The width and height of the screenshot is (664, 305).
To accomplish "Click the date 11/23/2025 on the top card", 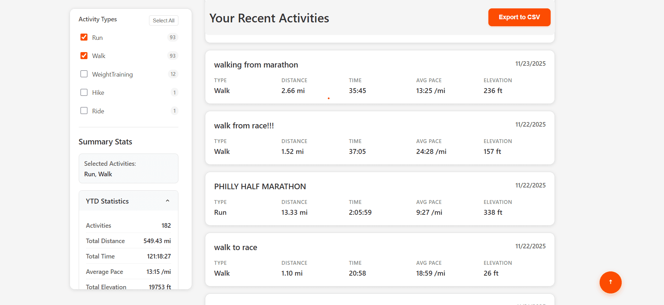I will coord(530,63).
